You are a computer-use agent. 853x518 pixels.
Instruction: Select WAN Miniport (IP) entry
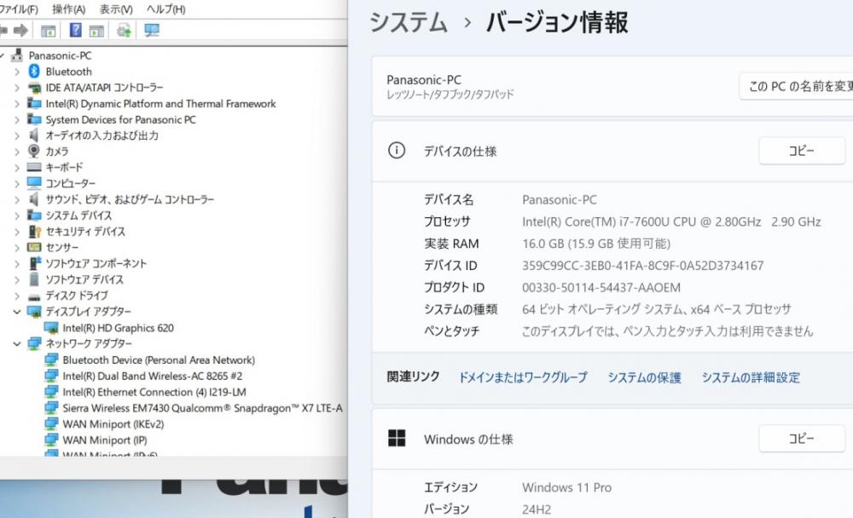104,440
